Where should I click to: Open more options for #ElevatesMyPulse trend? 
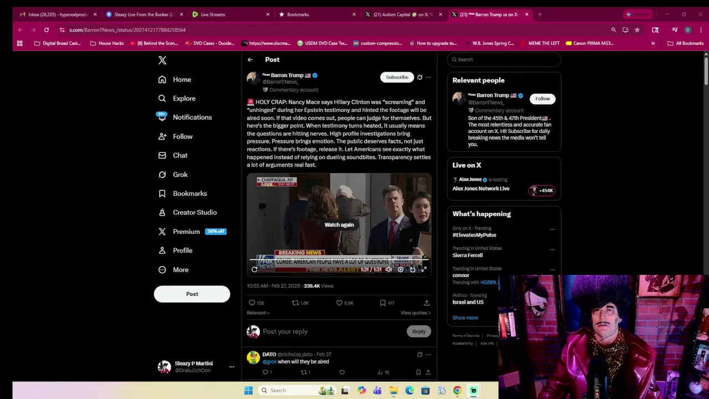coord(552,229)
